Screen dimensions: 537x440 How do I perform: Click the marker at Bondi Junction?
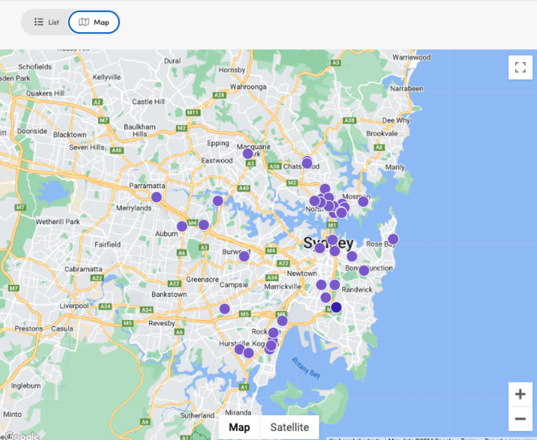[364, 271]
